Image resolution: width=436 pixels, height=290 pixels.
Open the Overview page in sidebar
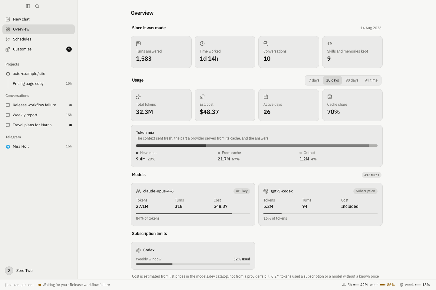38,29
